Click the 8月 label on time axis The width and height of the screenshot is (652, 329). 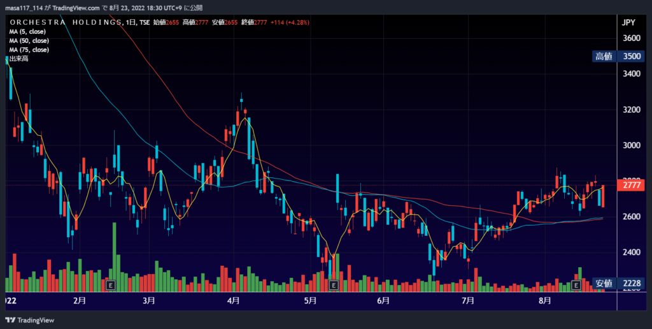545,301
